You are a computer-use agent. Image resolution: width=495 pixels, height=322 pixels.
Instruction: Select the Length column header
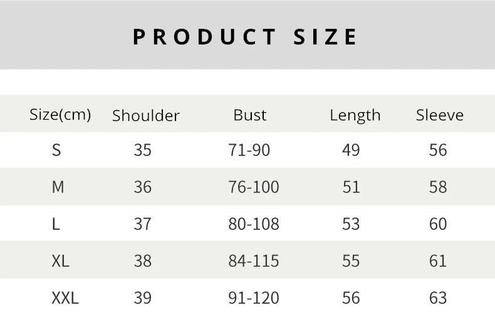pyautogui.click(x=355, y=115)
